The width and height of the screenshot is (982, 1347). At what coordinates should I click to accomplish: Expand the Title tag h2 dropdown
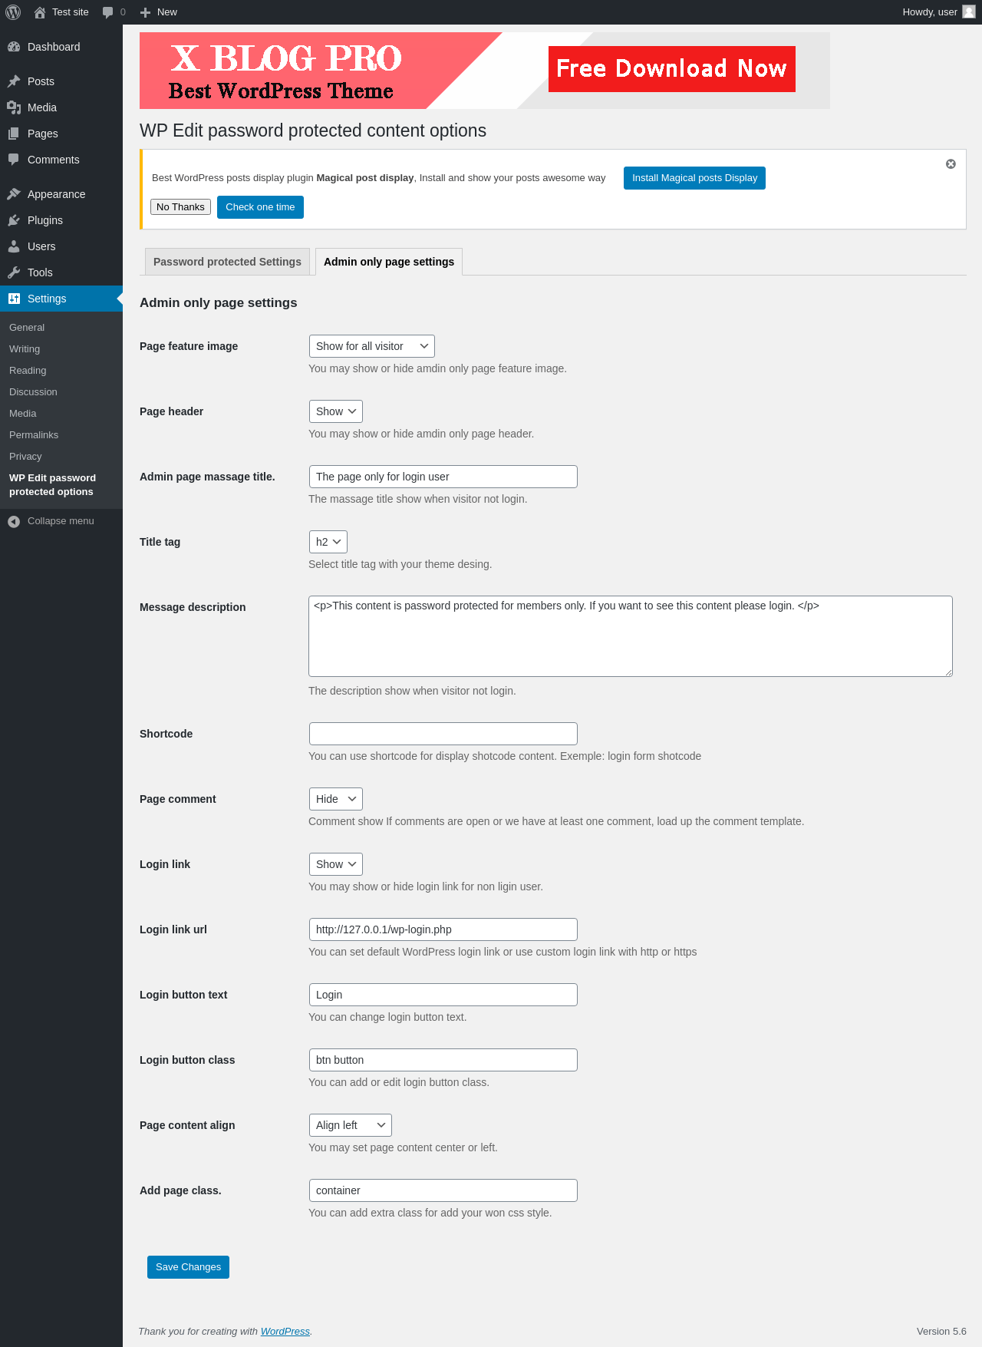[328, 542]
